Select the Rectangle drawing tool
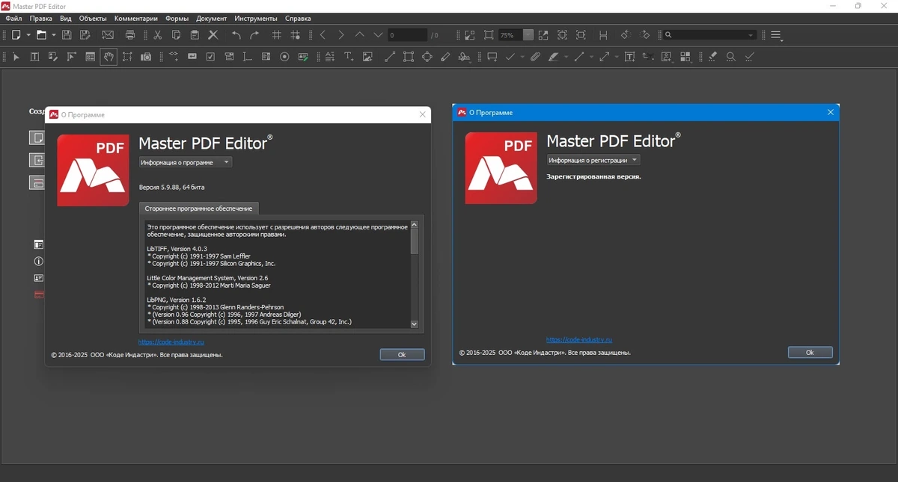 coord(409,57)
